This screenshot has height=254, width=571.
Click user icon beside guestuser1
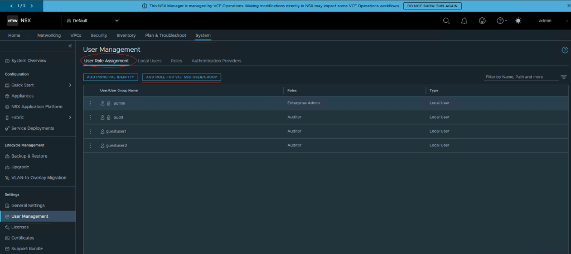103,131
